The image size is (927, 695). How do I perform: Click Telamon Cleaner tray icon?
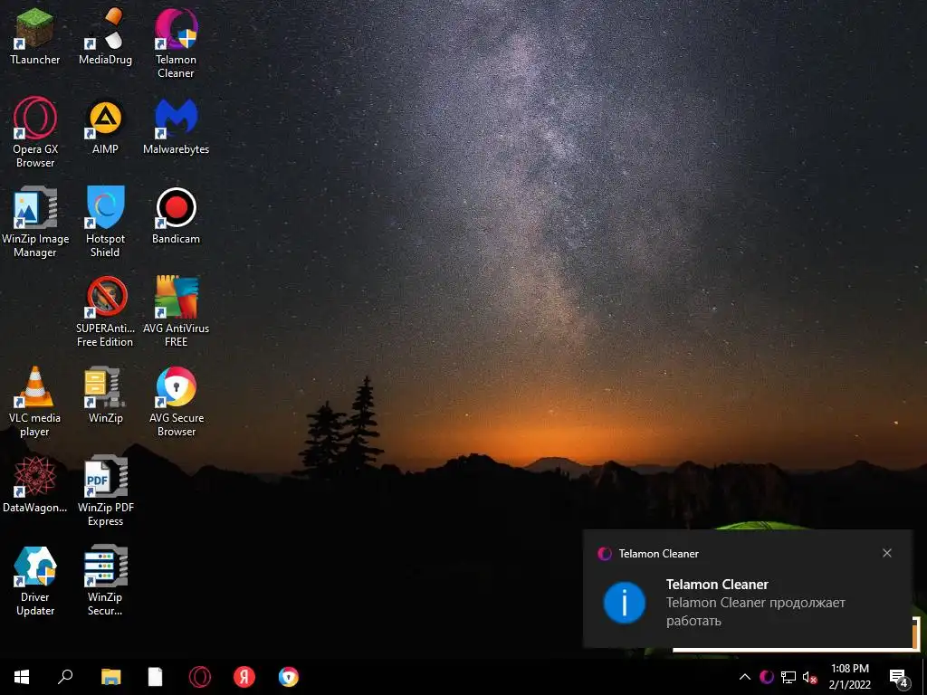point(766,677)
